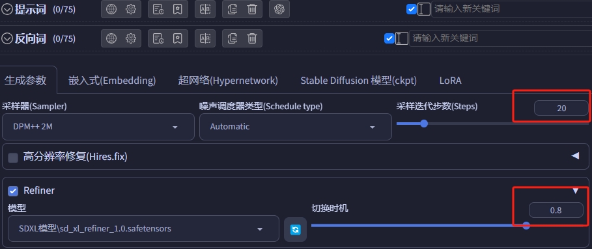This screenshot has width=592, height=249.
Task: Switch to the LoRA tab
Action: point(451,81)
